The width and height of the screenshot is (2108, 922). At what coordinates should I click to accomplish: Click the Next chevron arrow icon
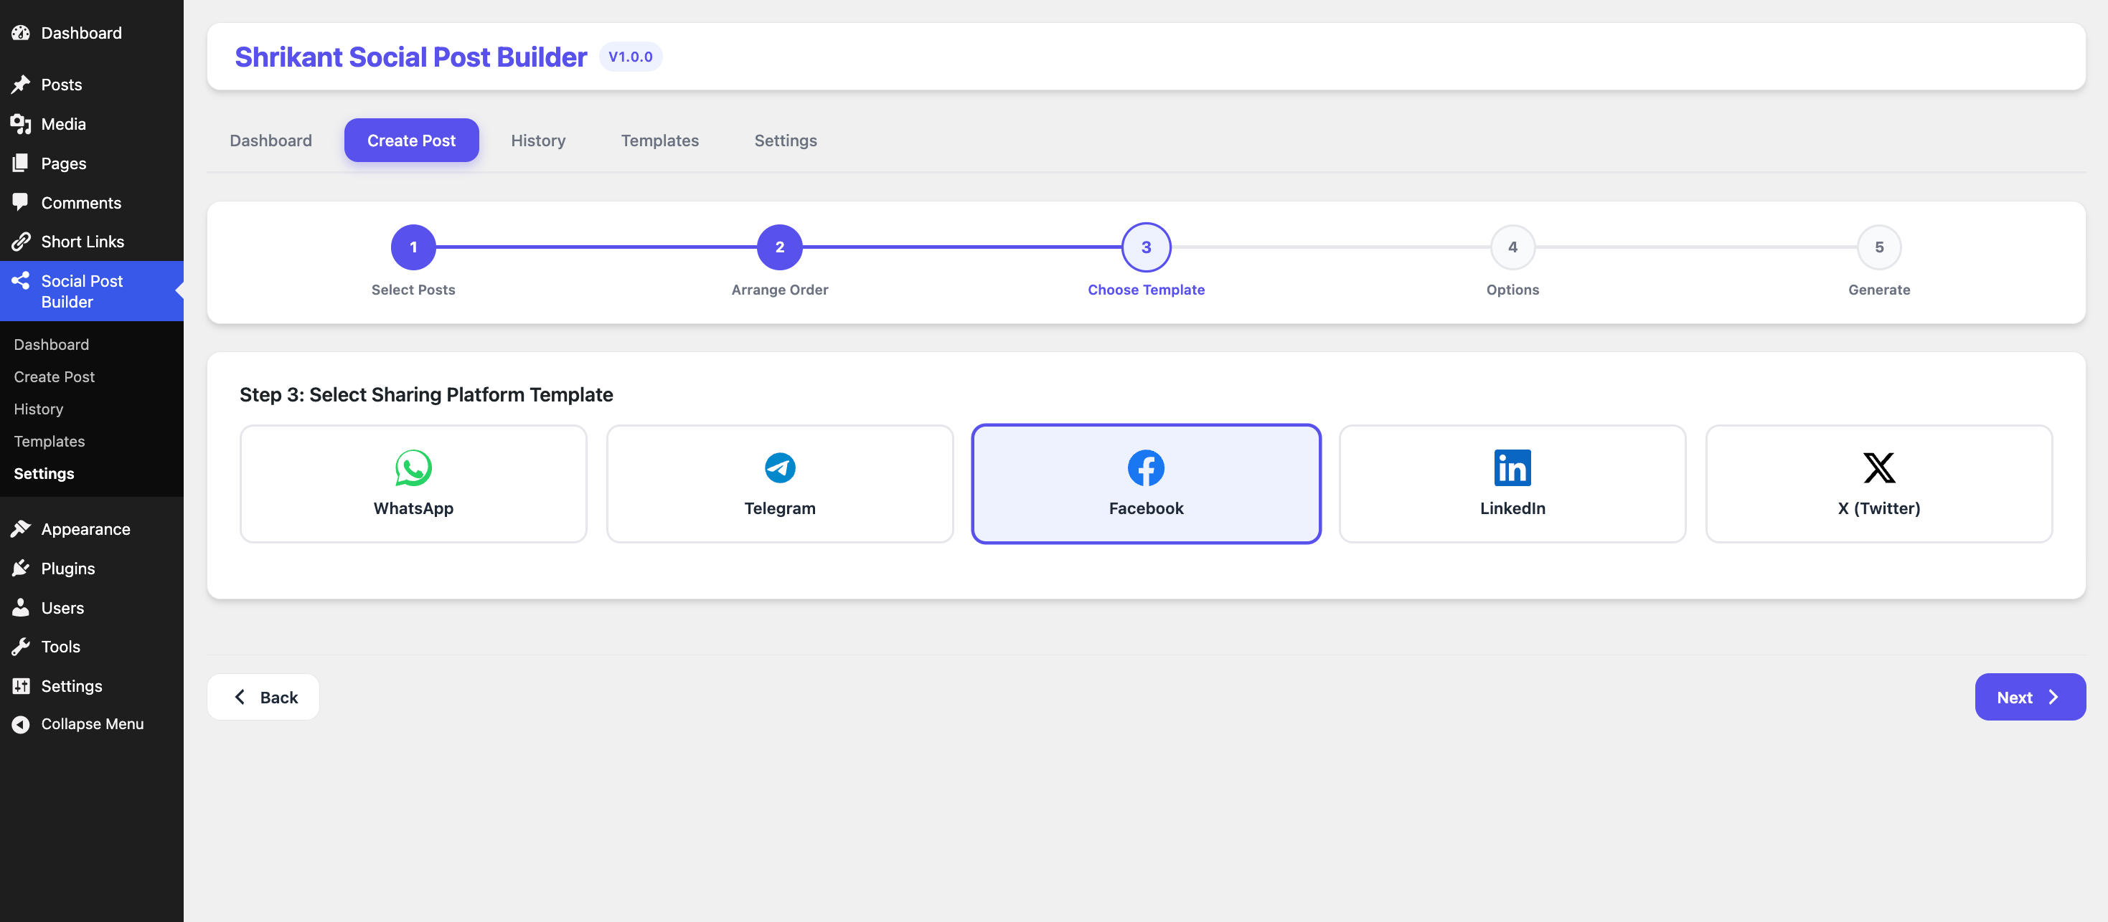pyautogui.click(x=2052, y=696)
